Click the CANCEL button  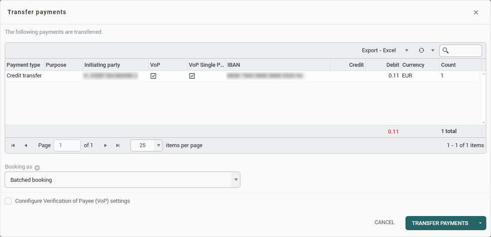[385, 222]
